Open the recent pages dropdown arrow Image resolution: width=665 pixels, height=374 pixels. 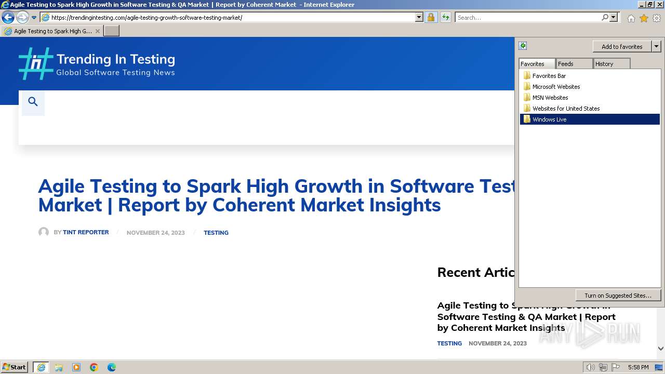(x=34, y=18)
